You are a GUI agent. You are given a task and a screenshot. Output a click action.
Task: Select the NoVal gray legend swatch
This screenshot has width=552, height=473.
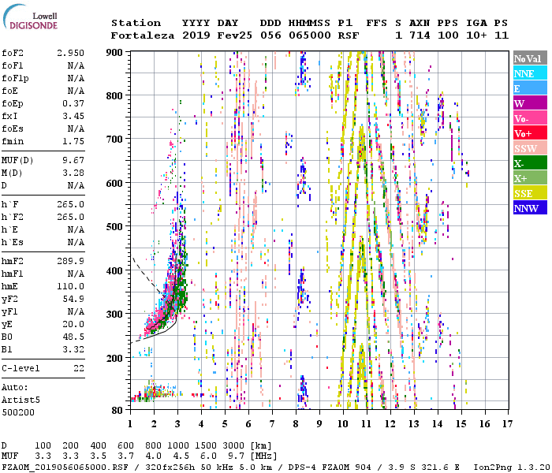click(530, 58)
